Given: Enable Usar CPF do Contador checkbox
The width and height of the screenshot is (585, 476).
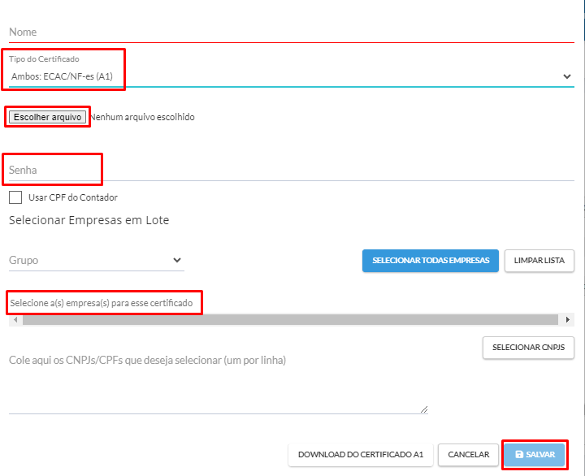Looking at the screenshot, I should click(x=15, y=197).
